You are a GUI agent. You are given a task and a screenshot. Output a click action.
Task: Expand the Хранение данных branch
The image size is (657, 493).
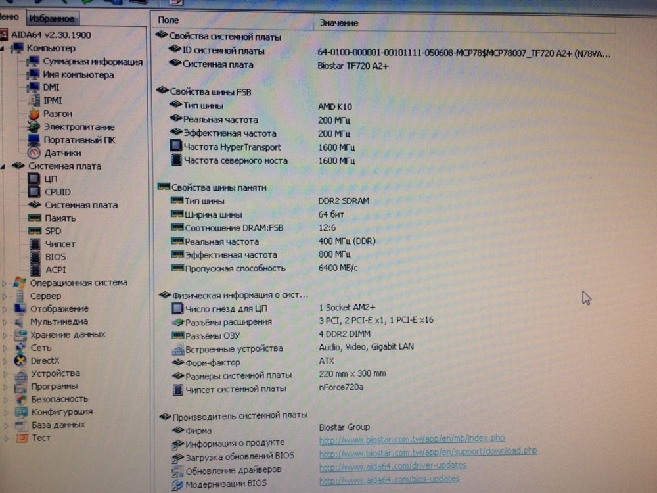(x=5, y=335)
